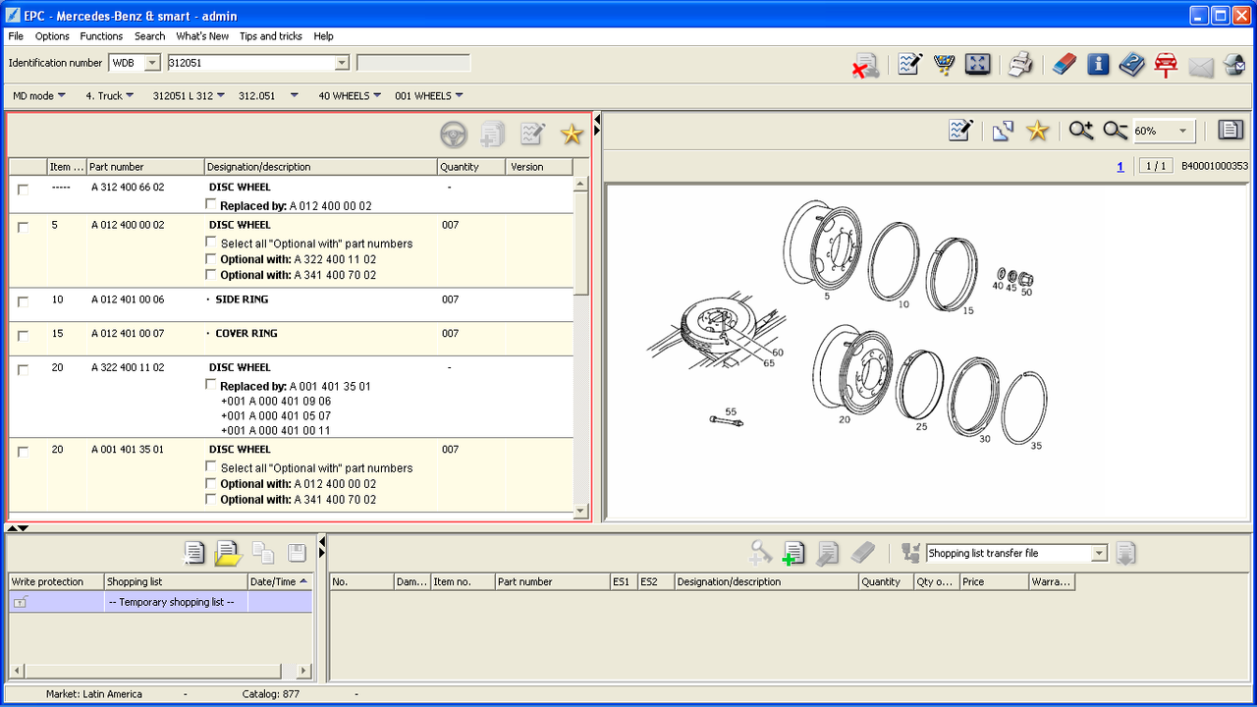The image size is (1257, 707).
Task: Click the Price column header
Action: tap(994, 581)
